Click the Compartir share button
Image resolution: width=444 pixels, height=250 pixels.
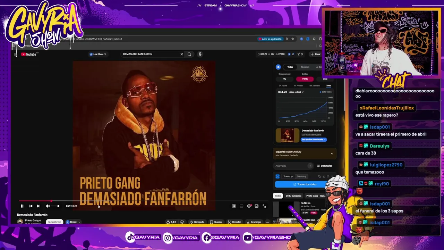(x=197, y=222)
